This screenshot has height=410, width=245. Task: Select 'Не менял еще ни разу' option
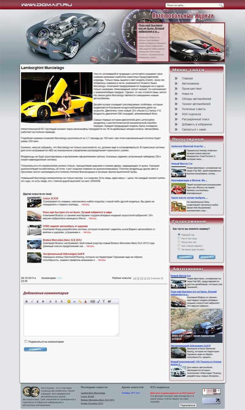[179, 249]
